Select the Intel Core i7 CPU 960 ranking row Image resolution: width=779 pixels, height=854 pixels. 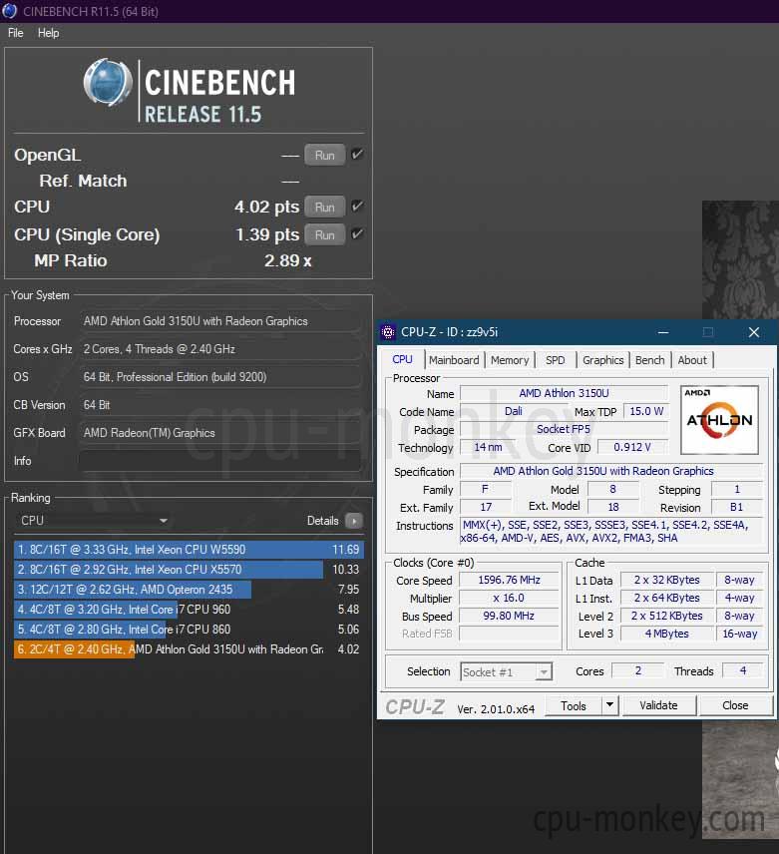click(189, 610)
